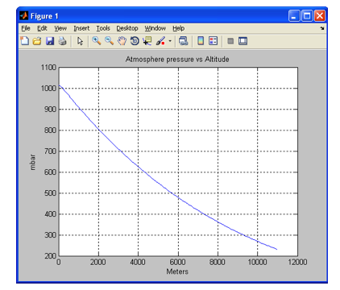Open a file with the folder icon
The image size is (340, 290).
(x=37, y=41)
